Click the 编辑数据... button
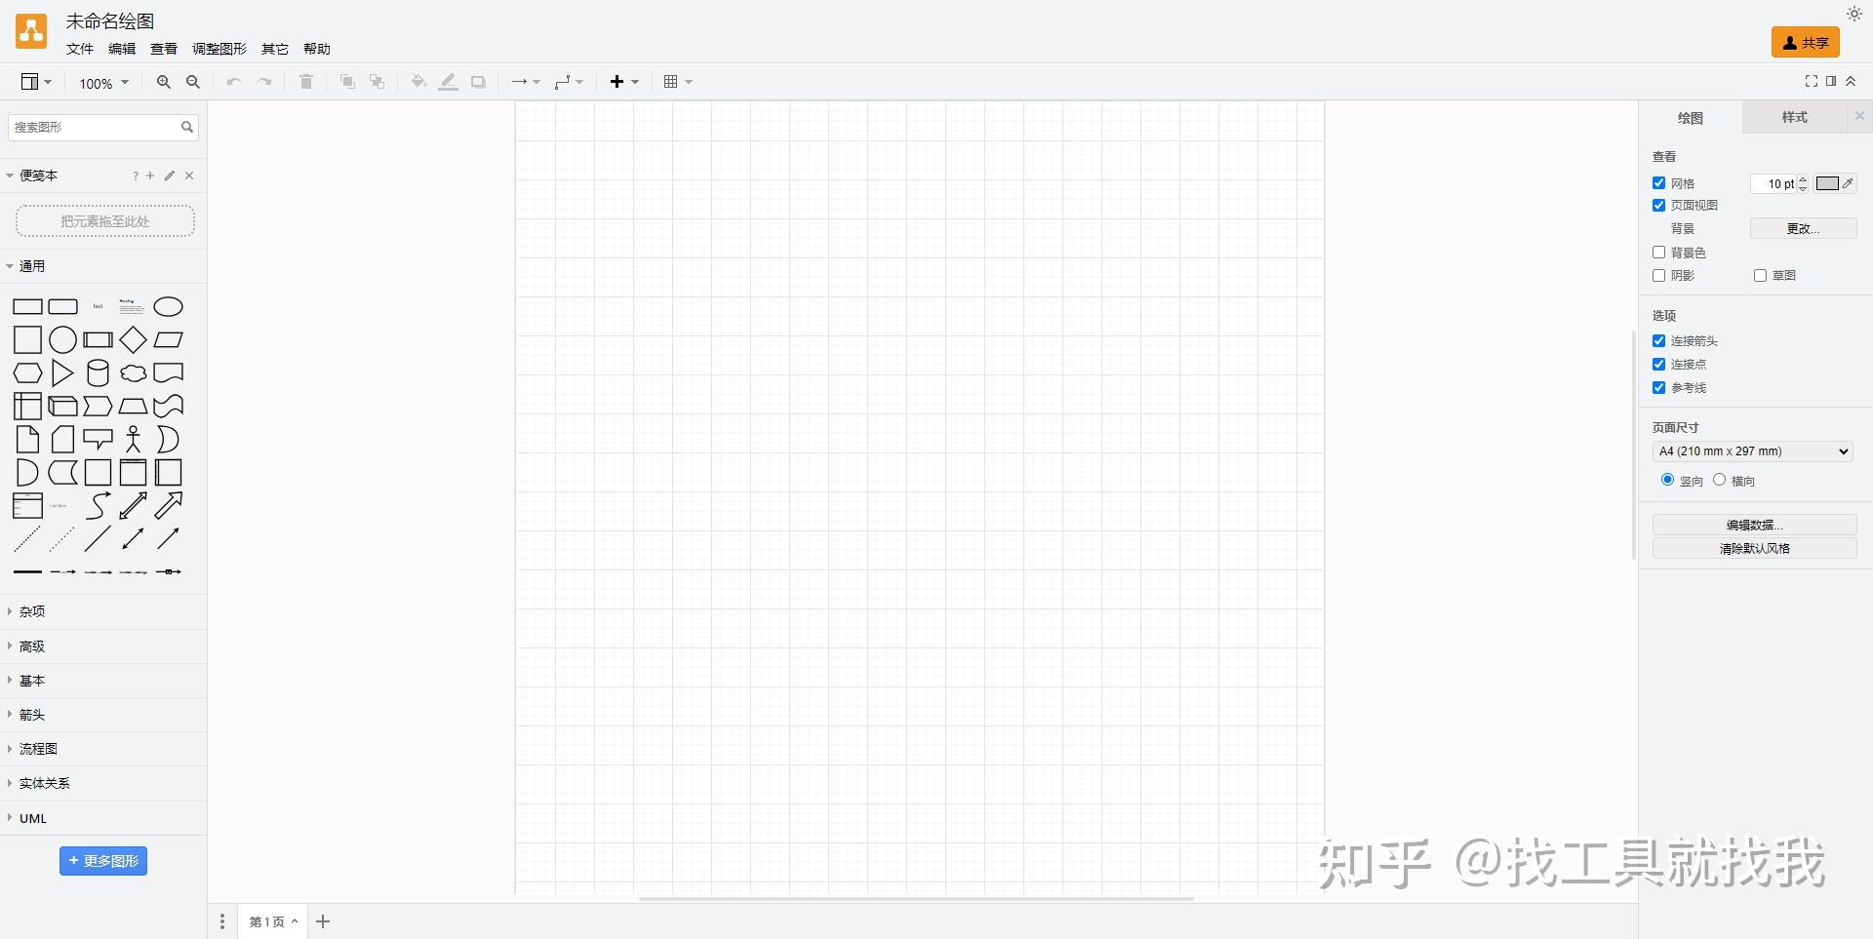The image size is (1873, 939). coord(1754,525)
